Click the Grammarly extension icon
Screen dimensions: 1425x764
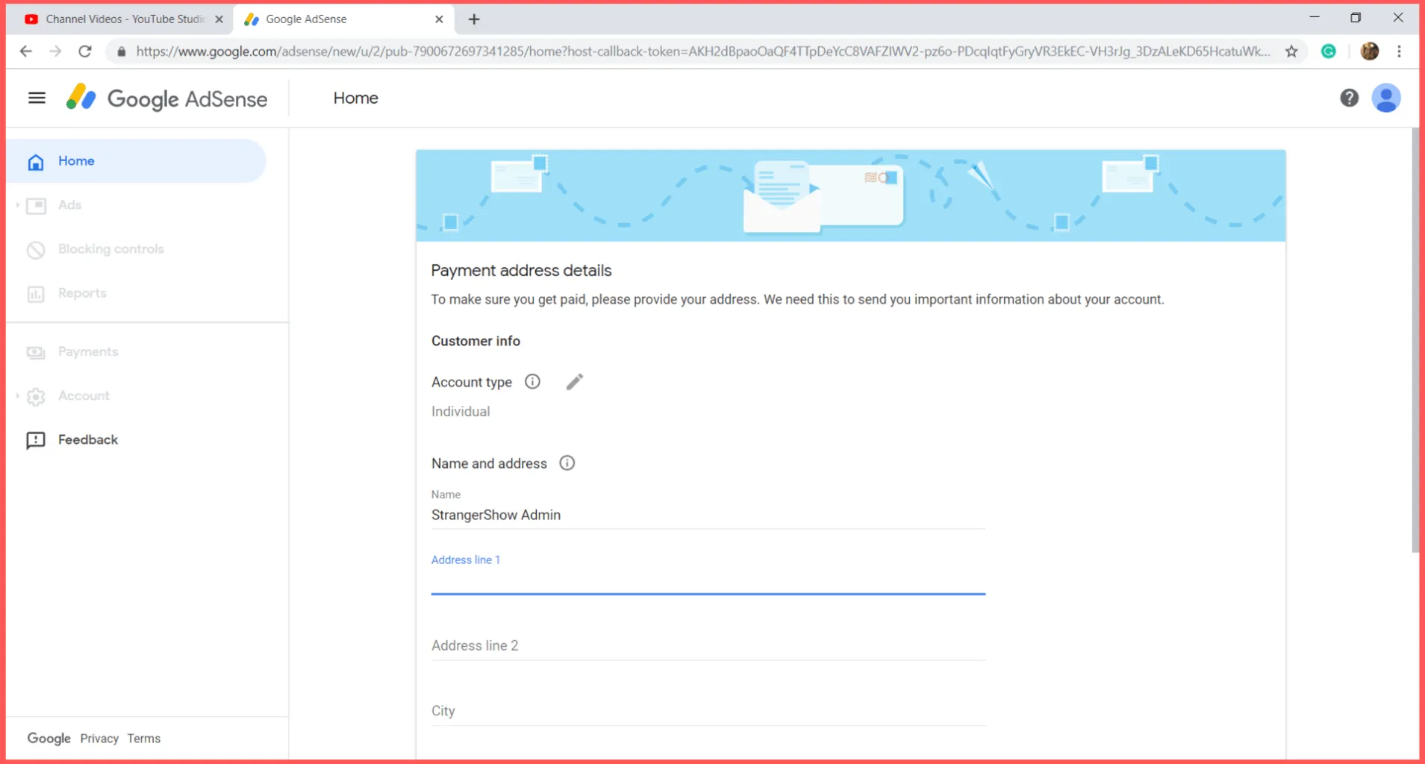tap(1329, 51)
